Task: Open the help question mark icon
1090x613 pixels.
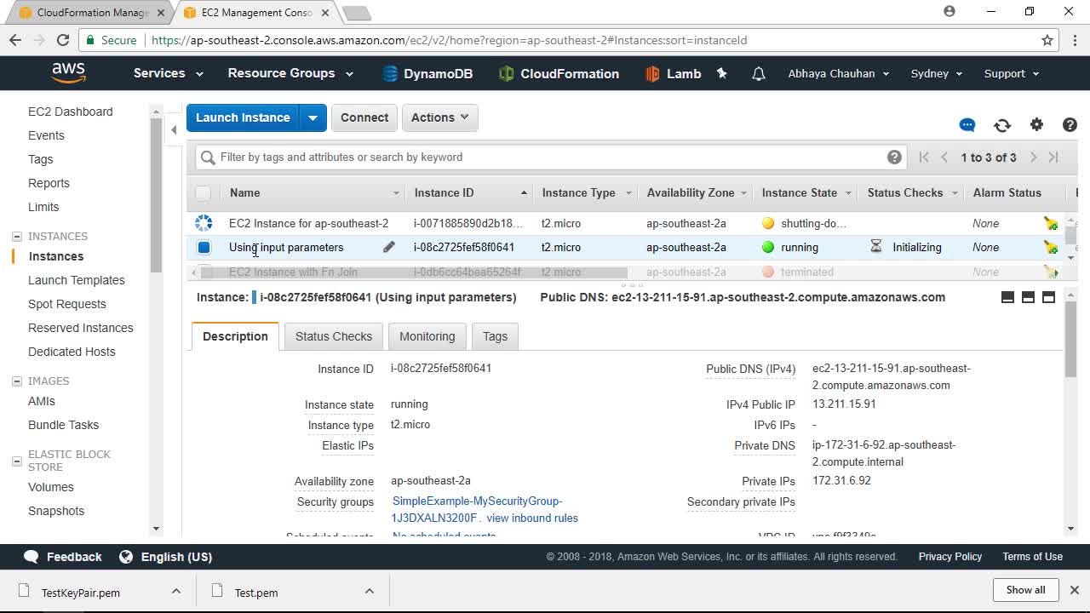Action: pos(1070,125)
